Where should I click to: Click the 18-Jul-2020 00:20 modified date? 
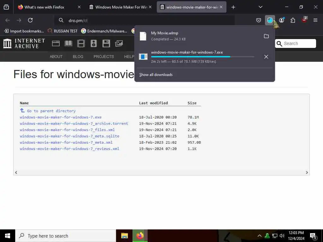coord(158,117)
